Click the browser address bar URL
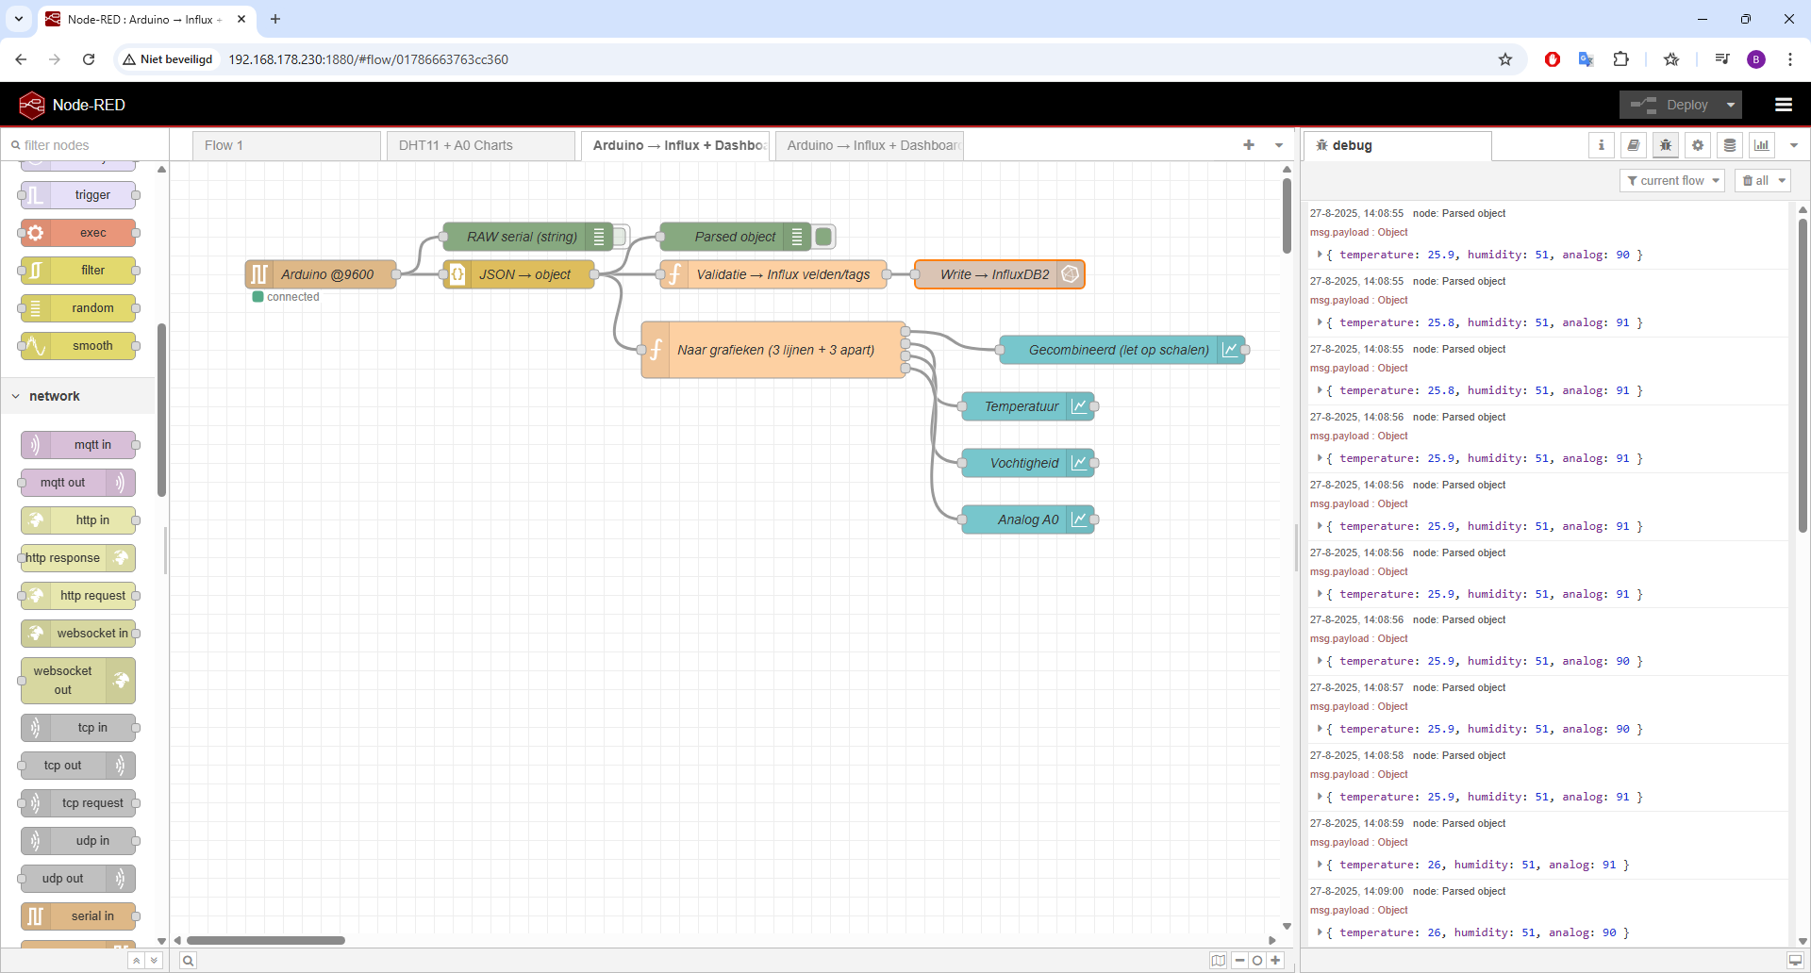 tap(368, 59)
